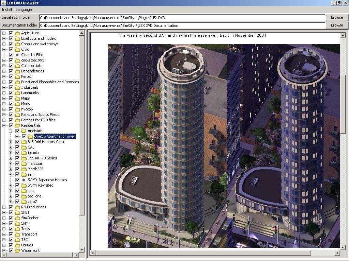
Task: Click the spa folder icon
Action: [x=24, y=191]
